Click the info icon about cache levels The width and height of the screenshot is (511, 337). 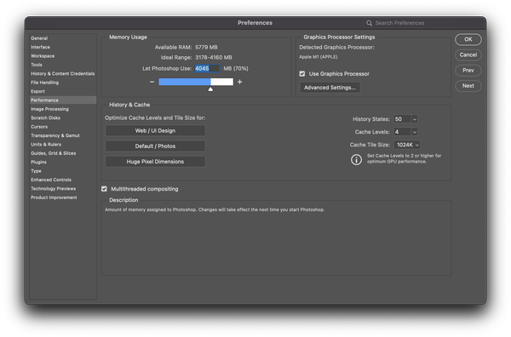point(356,159)
